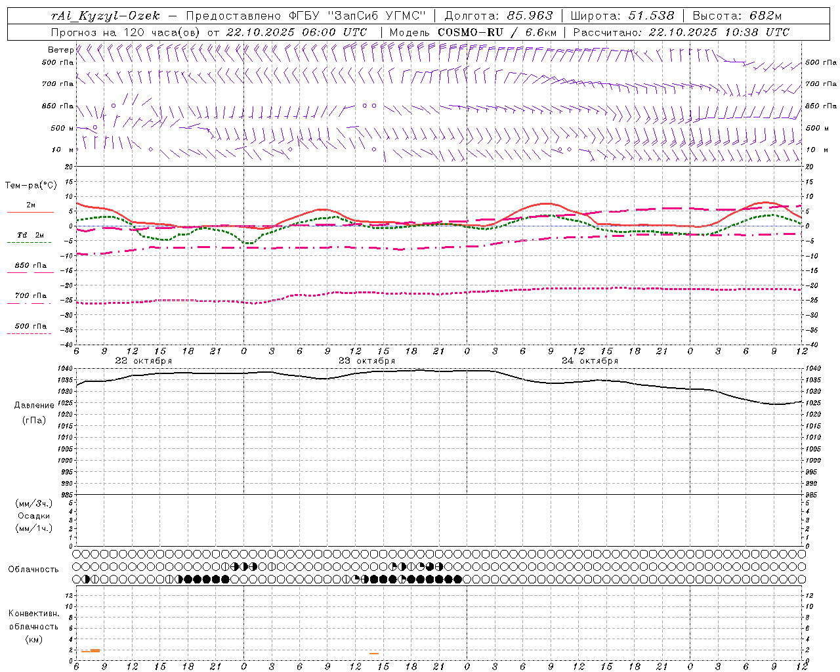Click the 'Облачность' cloud cover row label

pyautogui.click(x=33, y=570)
